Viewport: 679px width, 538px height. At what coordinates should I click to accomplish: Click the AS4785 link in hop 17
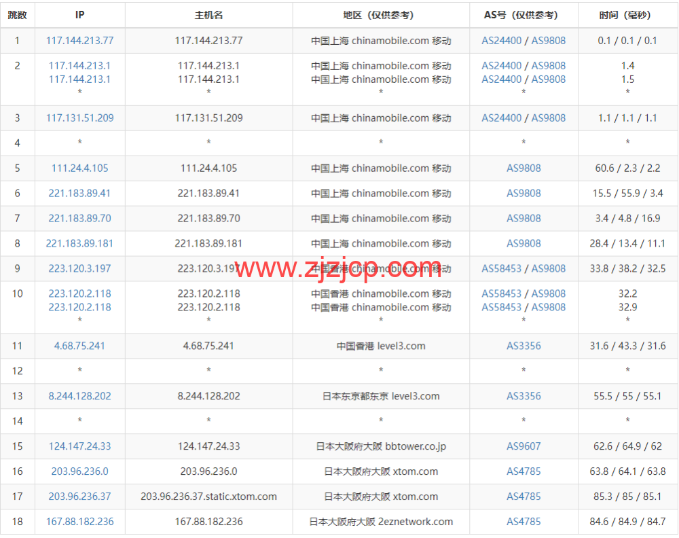tap(524, 497)
